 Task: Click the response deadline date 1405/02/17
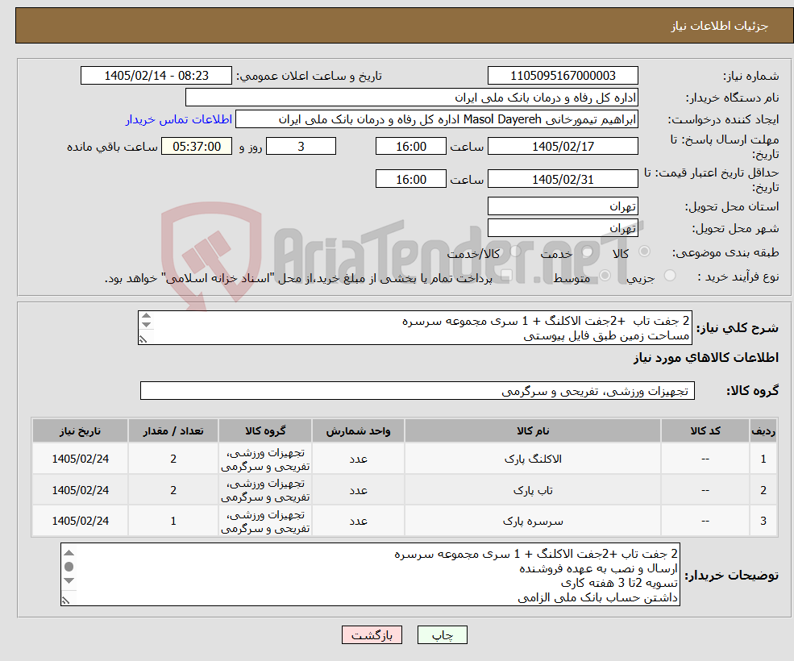click(x=563, y=147)
